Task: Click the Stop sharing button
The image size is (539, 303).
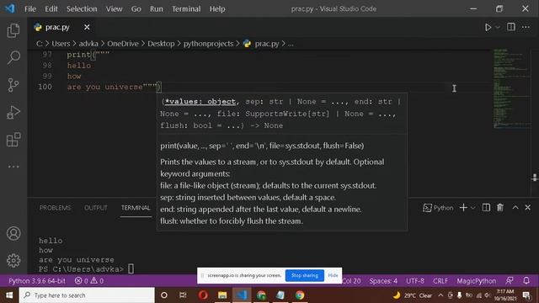Action: point(305,275)
